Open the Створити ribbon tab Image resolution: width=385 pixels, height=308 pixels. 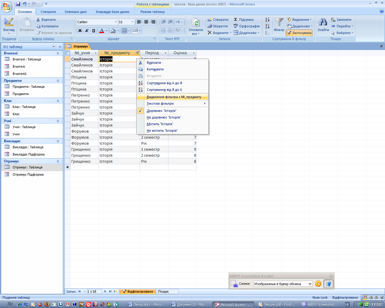pyautogui.click(x=48, y=12)
